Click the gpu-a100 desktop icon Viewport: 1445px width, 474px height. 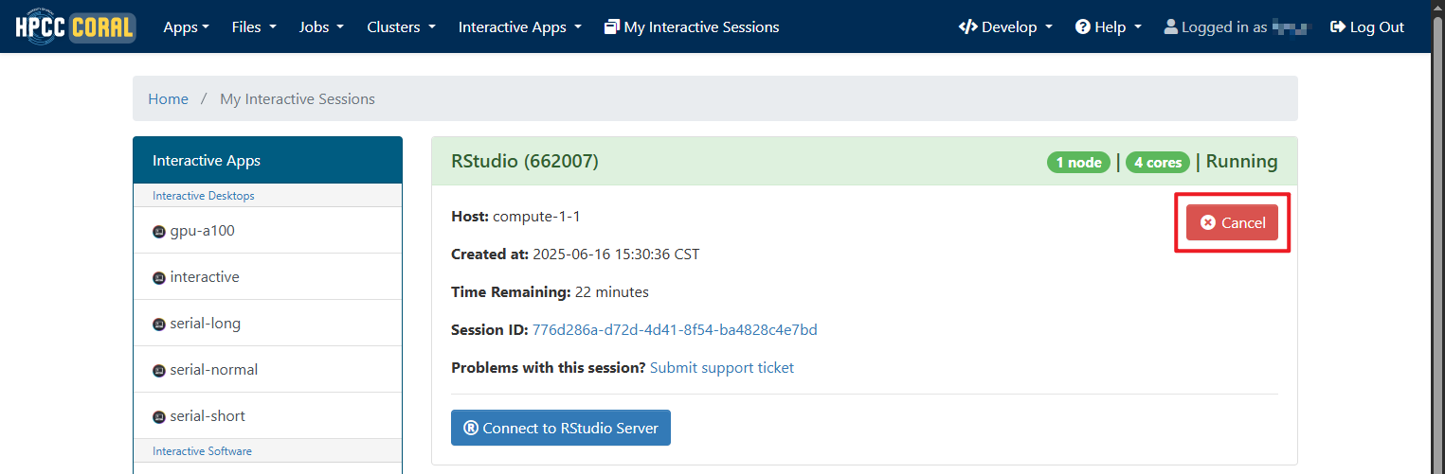click(x=159, y=231)
